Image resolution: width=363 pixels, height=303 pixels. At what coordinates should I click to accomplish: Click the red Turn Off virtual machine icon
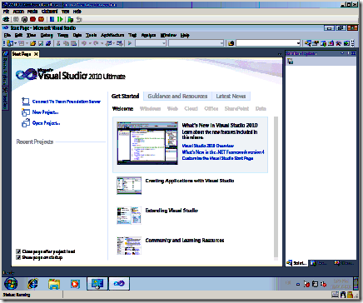point(32,19)
